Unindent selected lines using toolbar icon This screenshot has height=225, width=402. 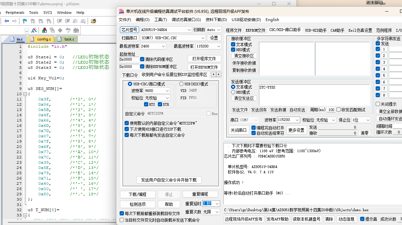click(67, 21)
